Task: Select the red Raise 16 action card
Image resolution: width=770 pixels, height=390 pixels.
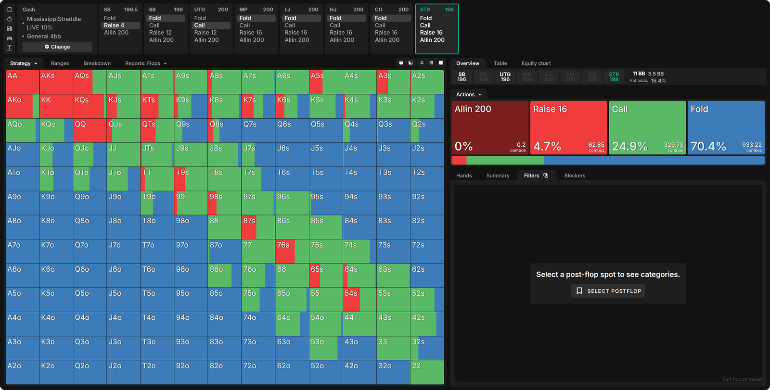Action: [568, 127]
